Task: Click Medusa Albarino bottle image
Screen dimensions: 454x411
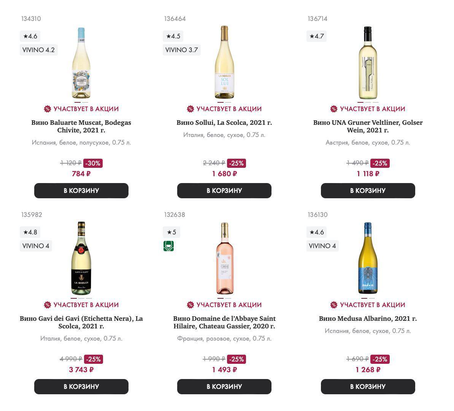Action: tap(368, 259)
